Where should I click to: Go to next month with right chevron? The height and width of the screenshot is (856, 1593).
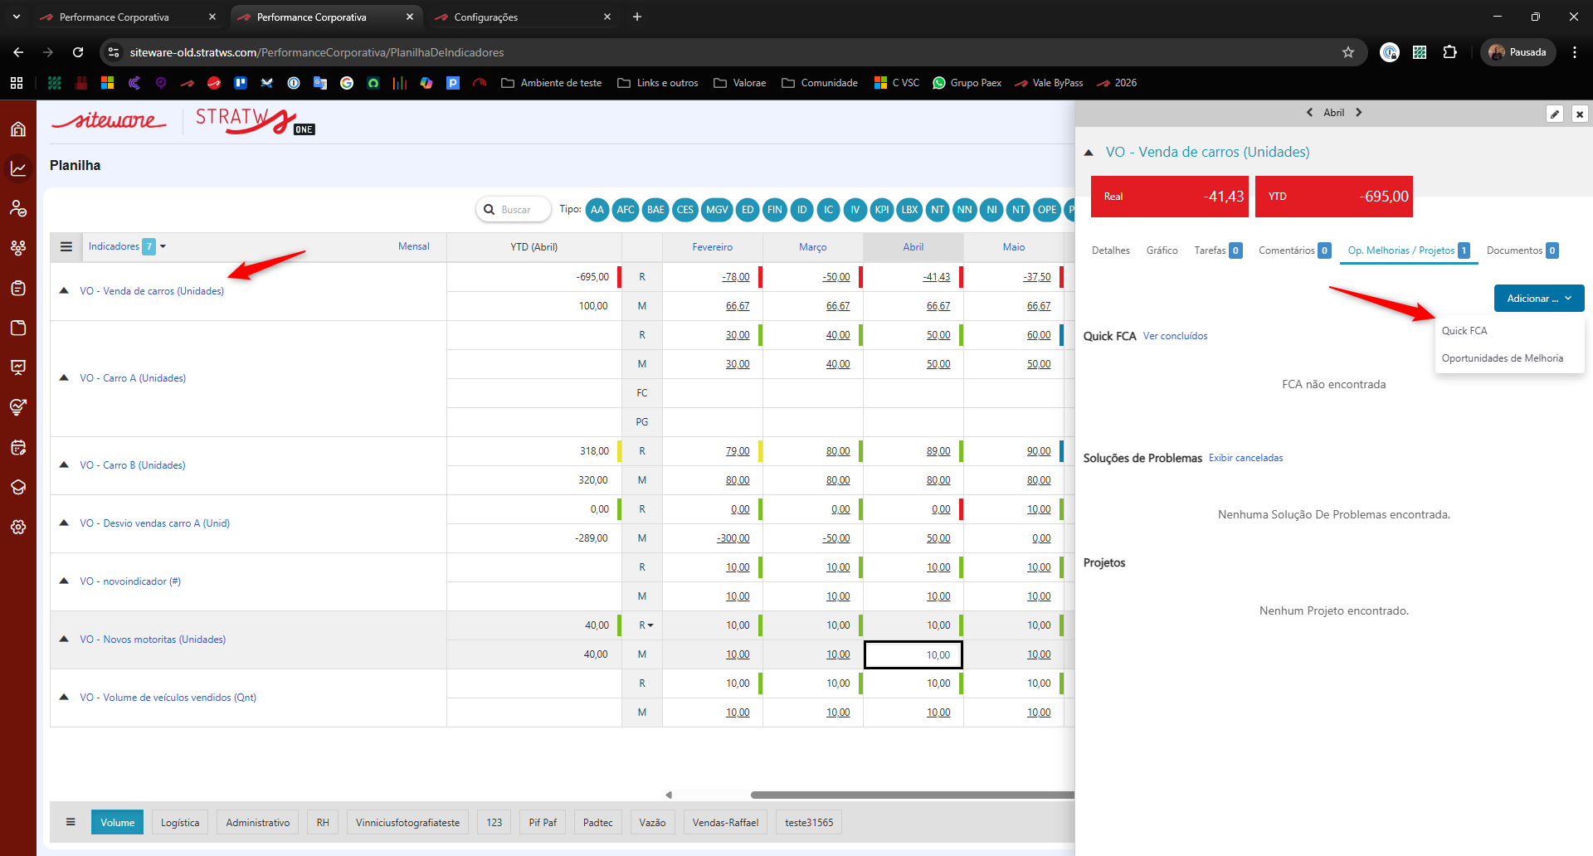point(1359,113)
